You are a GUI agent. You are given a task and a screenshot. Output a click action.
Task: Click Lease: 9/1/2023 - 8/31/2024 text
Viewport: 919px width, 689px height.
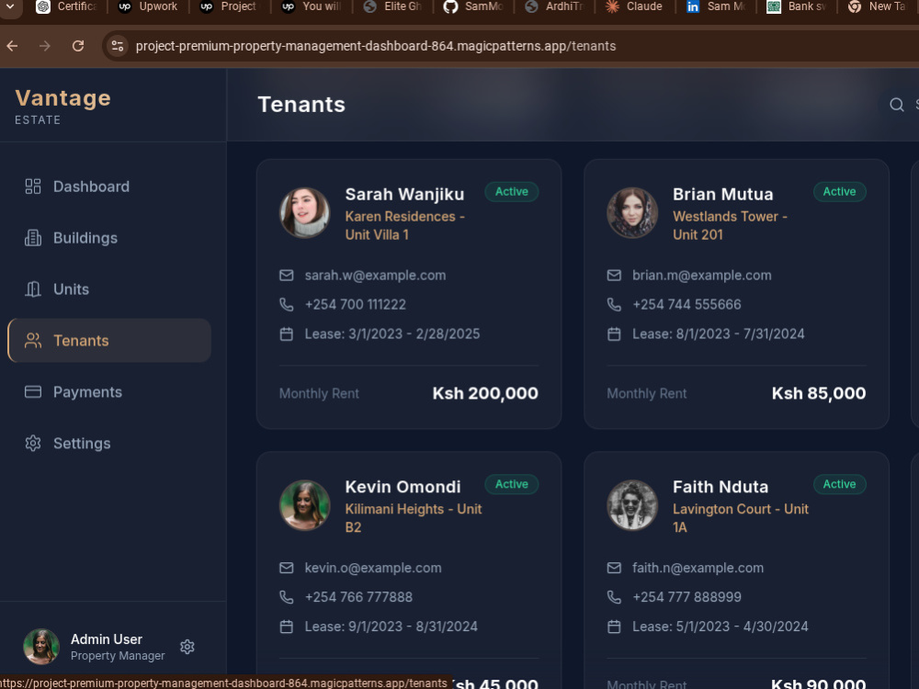[x=391, y=627]
